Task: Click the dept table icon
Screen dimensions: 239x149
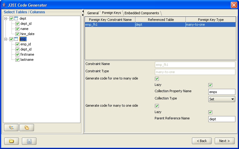Action: (16, 18)
